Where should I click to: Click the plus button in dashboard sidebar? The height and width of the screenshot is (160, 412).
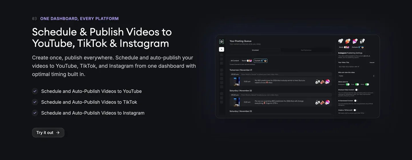coord(221,49)
